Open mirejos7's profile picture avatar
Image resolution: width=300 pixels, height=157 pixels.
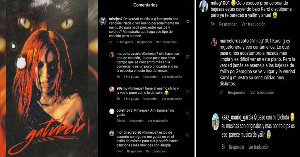[103, 21]
